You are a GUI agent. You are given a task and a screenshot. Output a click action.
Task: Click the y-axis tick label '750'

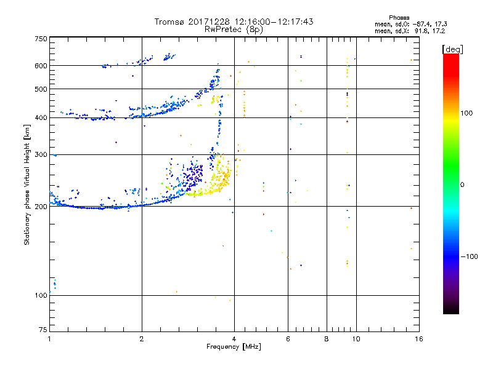(x=41, y=39)
